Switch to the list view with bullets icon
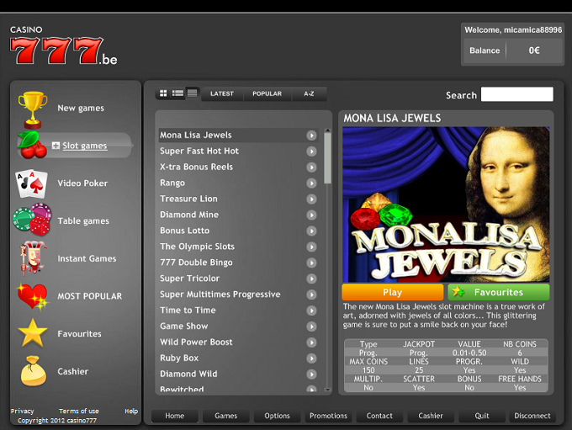572x430 pixels. 177,93
